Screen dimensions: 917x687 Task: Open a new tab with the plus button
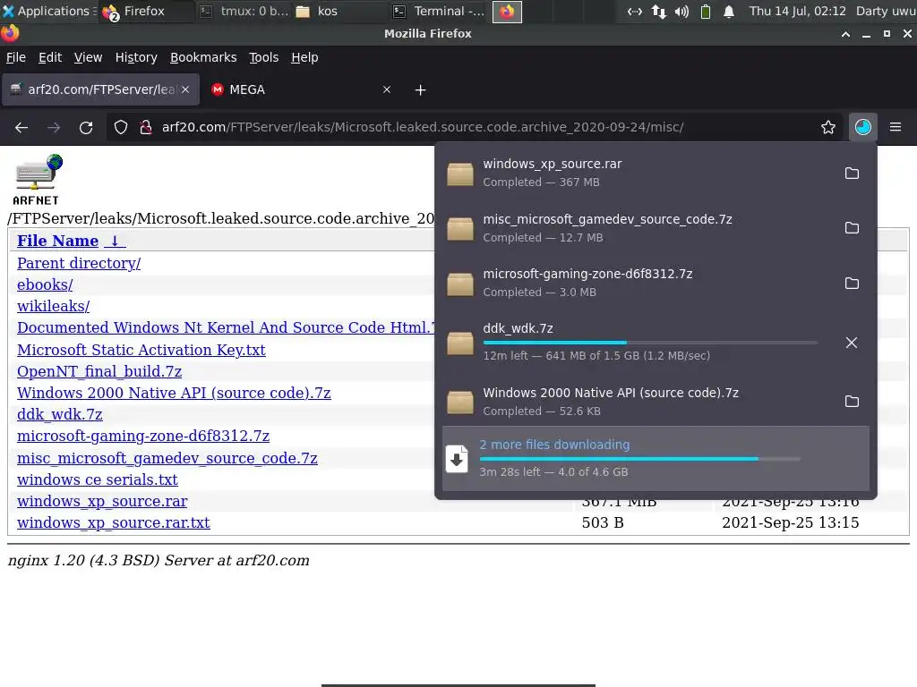(x=420, y=90)
